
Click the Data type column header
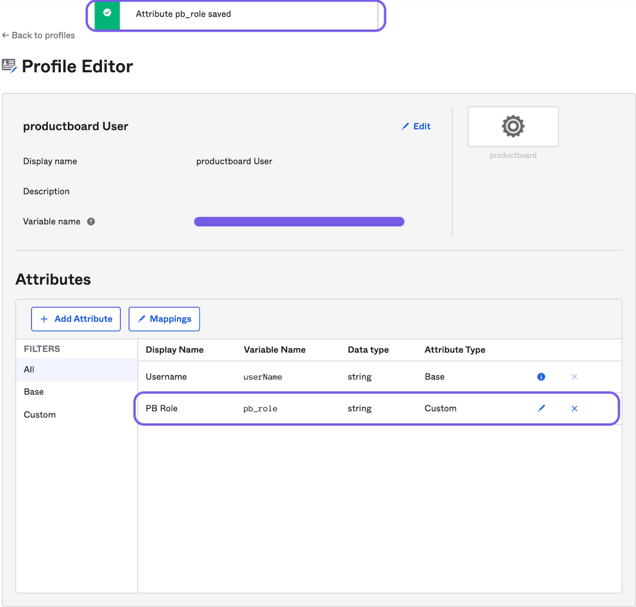(x=368, y=350)
